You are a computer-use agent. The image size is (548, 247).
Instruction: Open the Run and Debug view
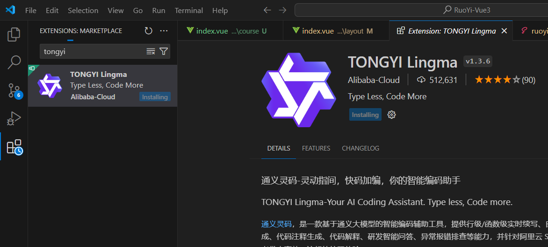point(14,118)
